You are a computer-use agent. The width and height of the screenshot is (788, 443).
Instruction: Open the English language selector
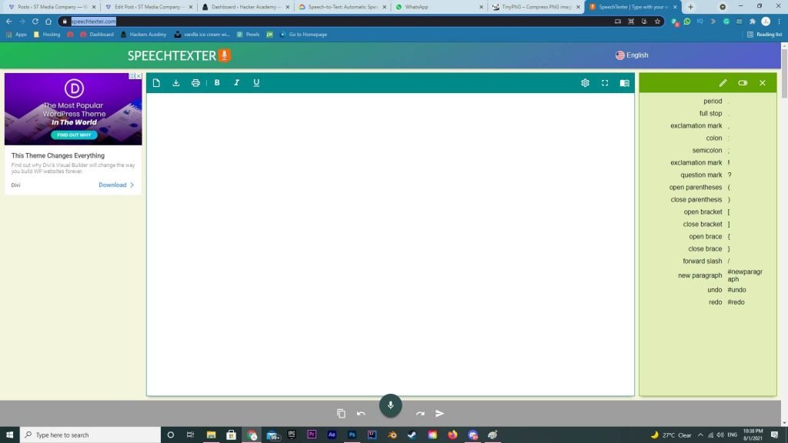tap(632, 55)
